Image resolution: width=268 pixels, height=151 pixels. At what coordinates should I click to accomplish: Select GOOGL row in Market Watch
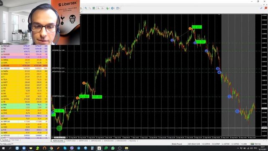click(24, 99)
